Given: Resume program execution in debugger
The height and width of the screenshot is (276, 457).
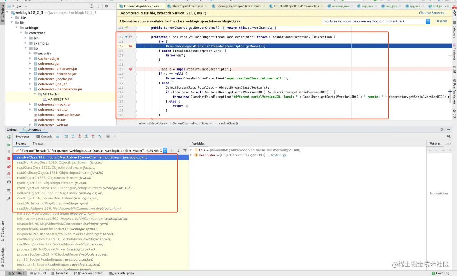Looking at the screenshot, I should (x=9, y=145).
